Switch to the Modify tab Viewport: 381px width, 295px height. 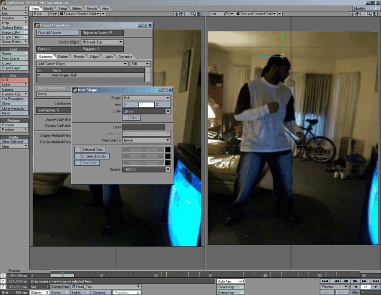50,8
